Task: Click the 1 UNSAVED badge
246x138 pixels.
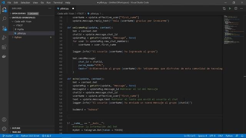Action: [33, 14]
